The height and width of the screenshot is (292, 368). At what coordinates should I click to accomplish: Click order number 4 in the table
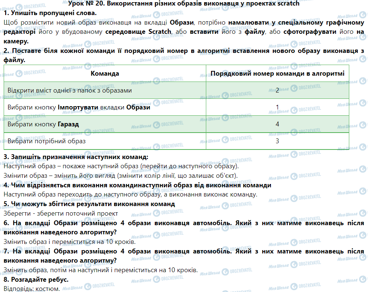[x=277, y=124]
